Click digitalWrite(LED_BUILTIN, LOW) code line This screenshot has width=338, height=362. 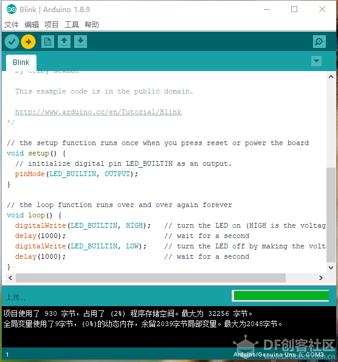tap(81, 247)
